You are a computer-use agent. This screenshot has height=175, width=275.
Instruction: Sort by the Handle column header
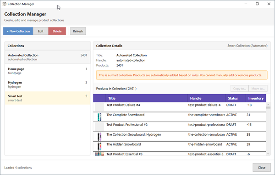click(x=206, y=98)
